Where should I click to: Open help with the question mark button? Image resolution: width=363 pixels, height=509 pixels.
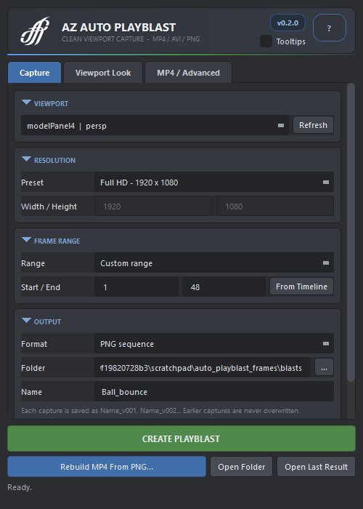[x=330, y=28]
